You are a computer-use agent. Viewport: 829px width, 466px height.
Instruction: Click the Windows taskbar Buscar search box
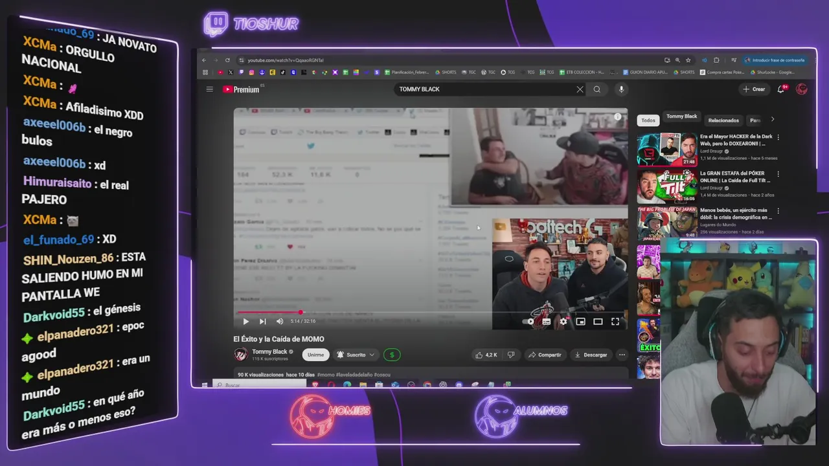pos(260,384)
